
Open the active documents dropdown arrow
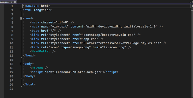[x=190, y=2]
